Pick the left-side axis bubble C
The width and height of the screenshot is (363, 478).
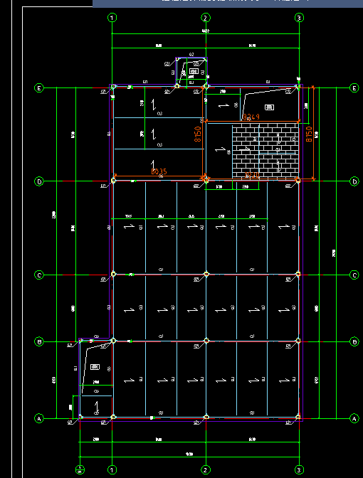(x=38, y=275)
